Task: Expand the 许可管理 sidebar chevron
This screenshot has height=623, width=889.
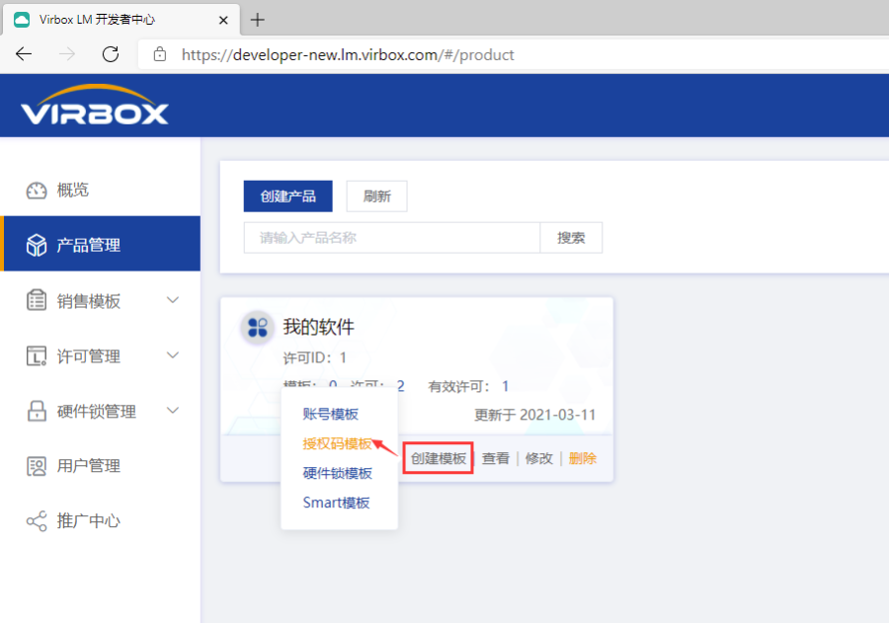Action: coord(174,356)
